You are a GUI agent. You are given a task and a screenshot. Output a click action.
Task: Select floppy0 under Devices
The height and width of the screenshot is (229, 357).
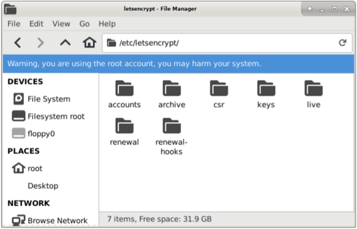(33, 133)
